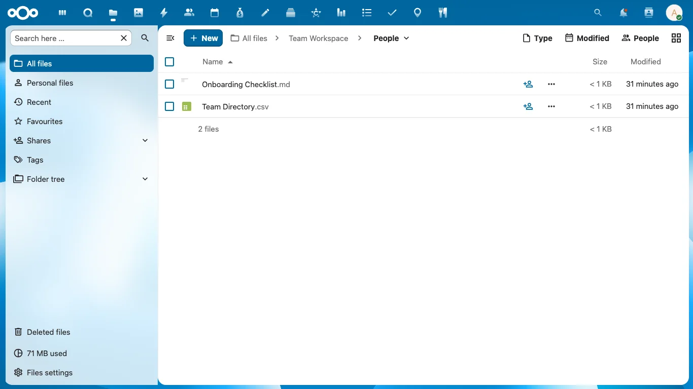693x389 pixels.
Task: Click the Nextcloud logo
Action: pyautogui.click(x=23, y=13)
